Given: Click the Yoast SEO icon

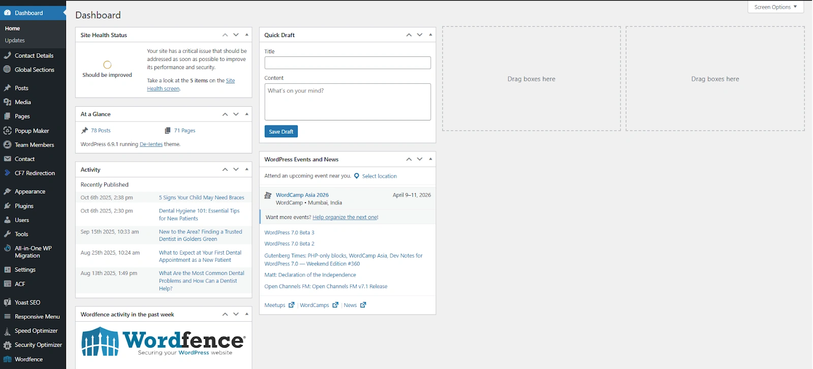Looking at the screenshot, I should coord(7,302).
